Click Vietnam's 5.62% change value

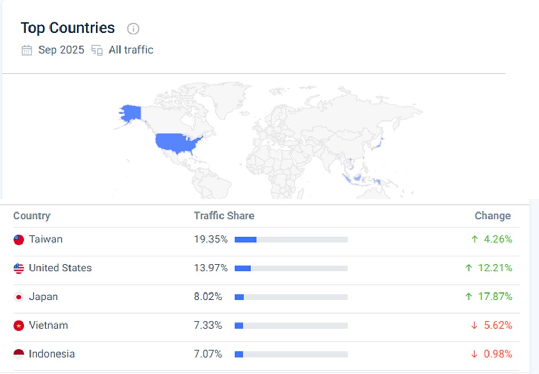(497, 325)
